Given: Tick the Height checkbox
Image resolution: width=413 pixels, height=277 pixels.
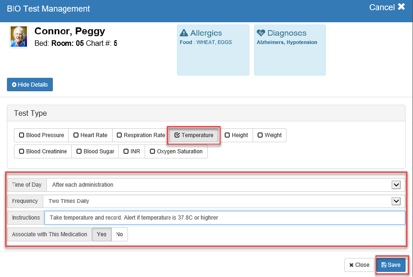Looking at the screenshot, I should (236, 135).
